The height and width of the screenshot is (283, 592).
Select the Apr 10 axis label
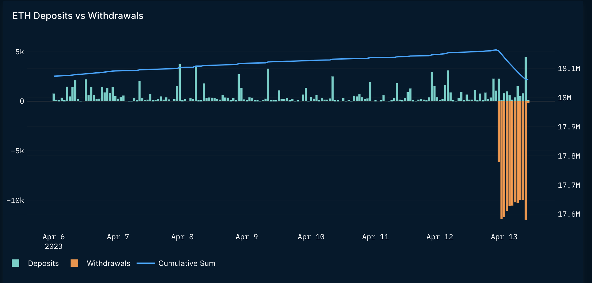pyautogui.click(x=311, y=237)
